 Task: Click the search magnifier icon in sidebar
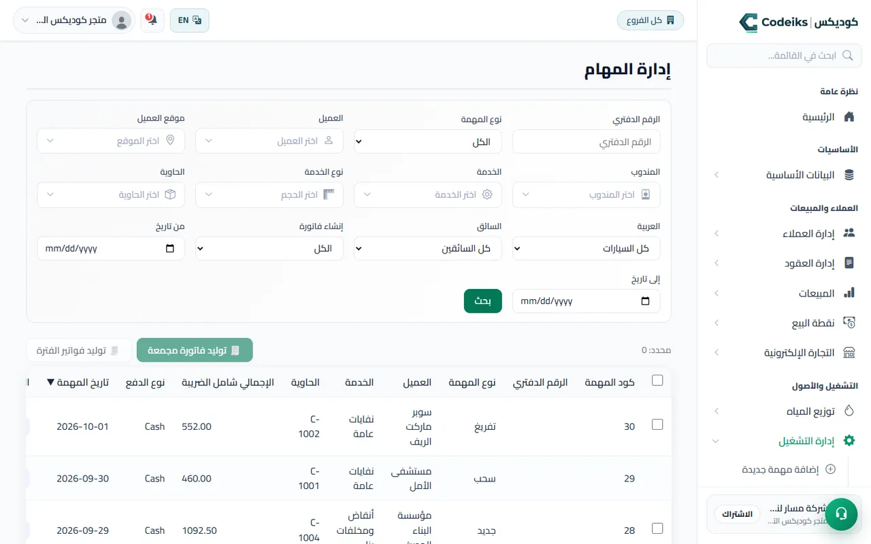[x=847, y=56]
